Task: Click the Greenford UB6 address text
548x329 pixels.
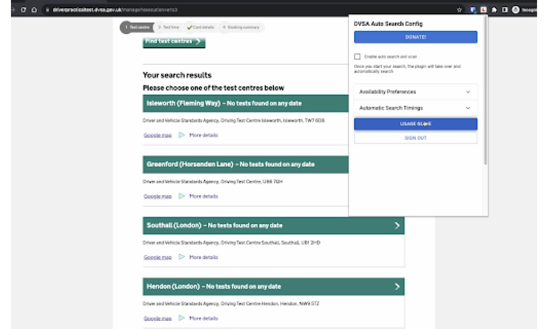Action: 213,182
